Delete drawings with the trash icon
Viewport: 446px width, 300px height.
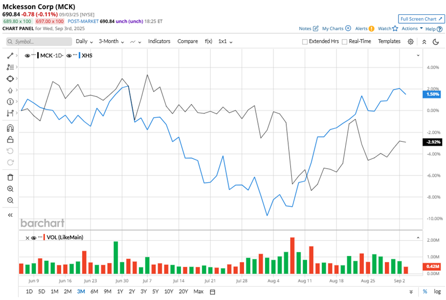(10, 177)
